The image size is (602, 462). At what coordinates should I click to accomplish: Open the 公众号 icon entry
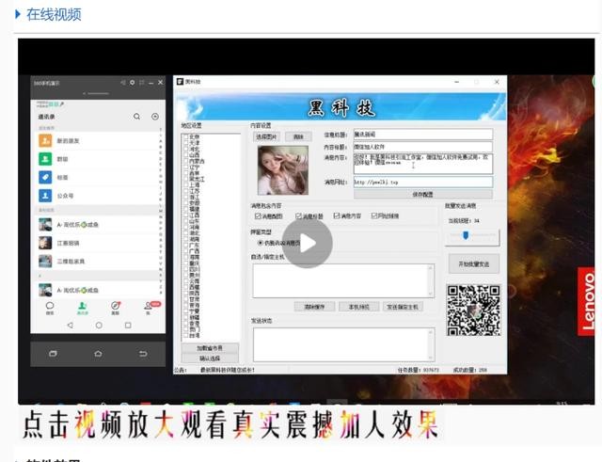click(45, 197)
